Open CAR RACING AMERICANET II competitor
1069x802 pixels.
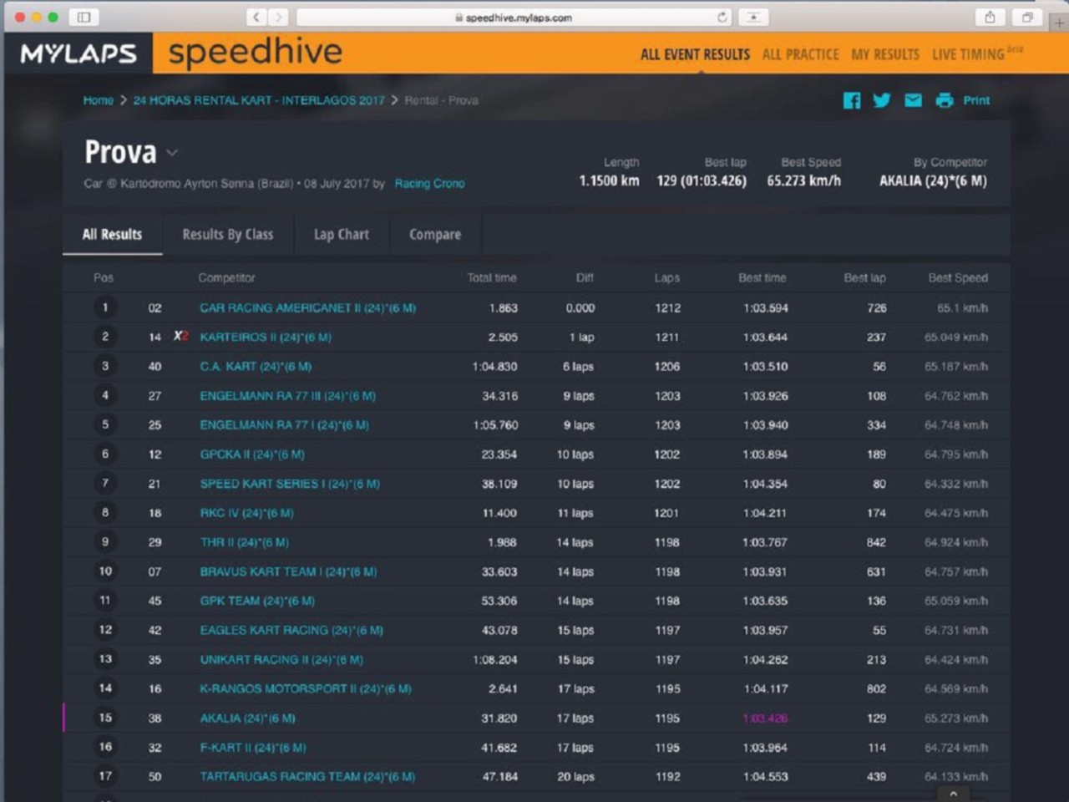[x=307, y=308]
